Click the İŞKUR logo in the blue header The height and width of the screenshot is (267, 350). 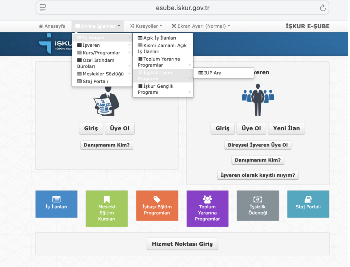click(55, 44)
